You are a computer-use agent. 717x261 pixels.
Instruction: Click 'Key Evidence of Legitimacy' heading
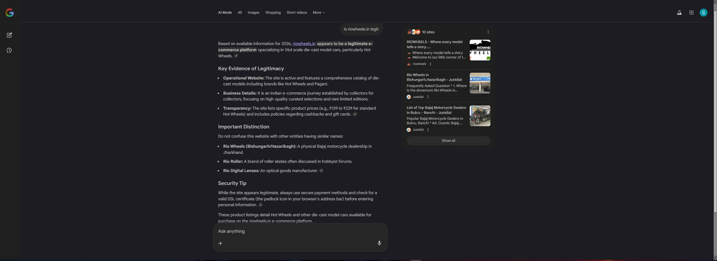pyautogui.click(x=251, y=68)
